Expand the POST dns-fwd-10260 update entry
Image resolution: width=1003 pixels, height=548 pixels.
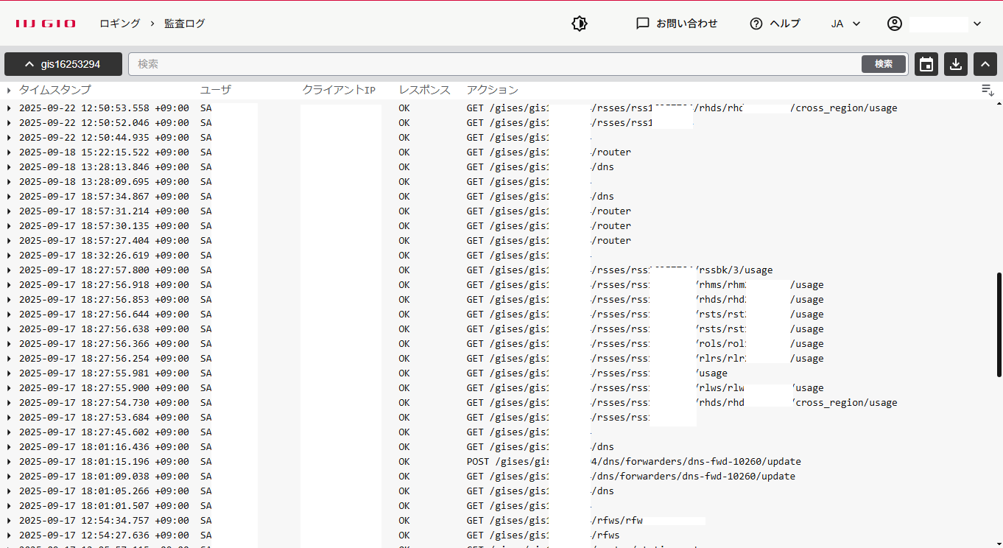tap(9, 462)
